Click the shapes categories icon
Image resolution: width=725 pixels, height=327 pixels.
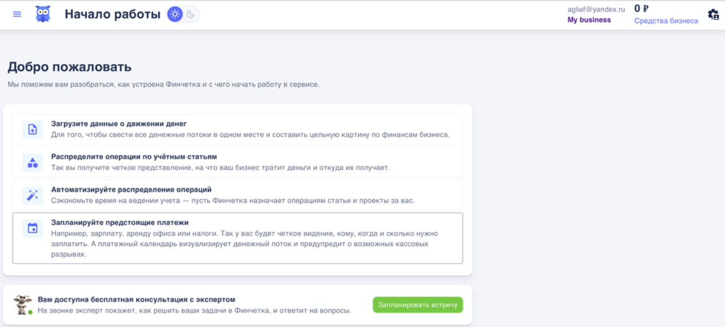[x=32, y=162]
